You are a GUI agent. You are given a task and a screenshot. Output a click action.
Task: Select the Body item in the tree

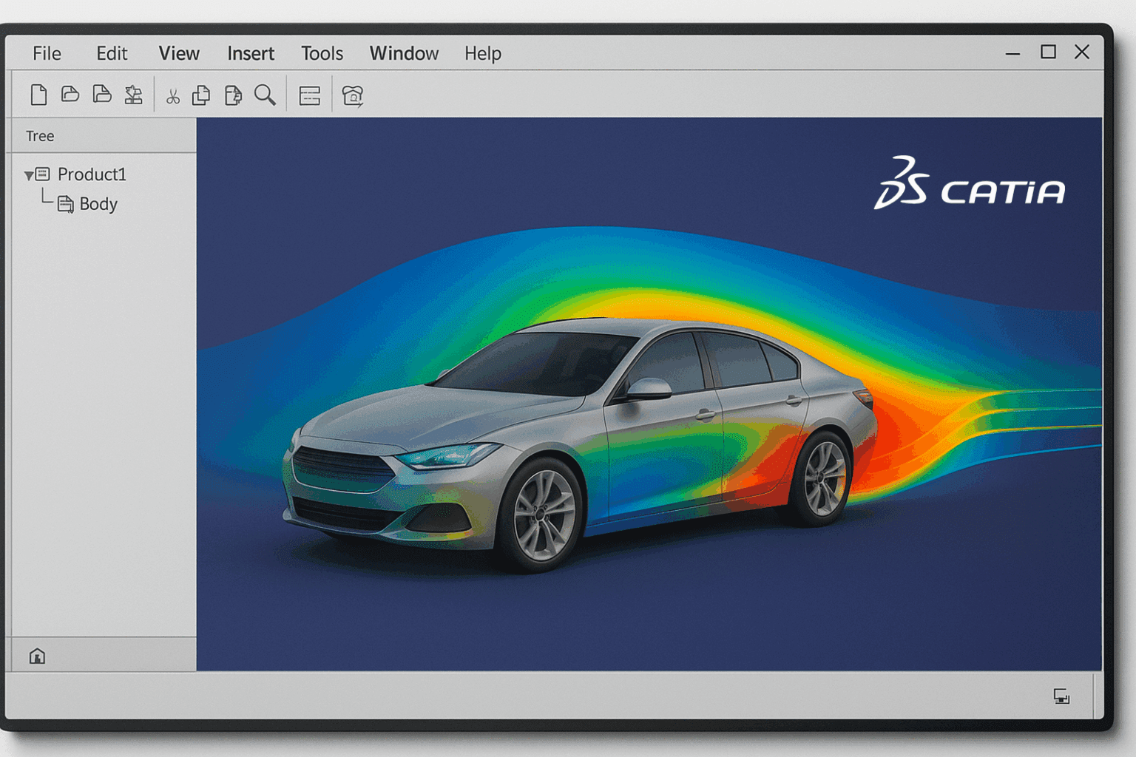(97, 204)
